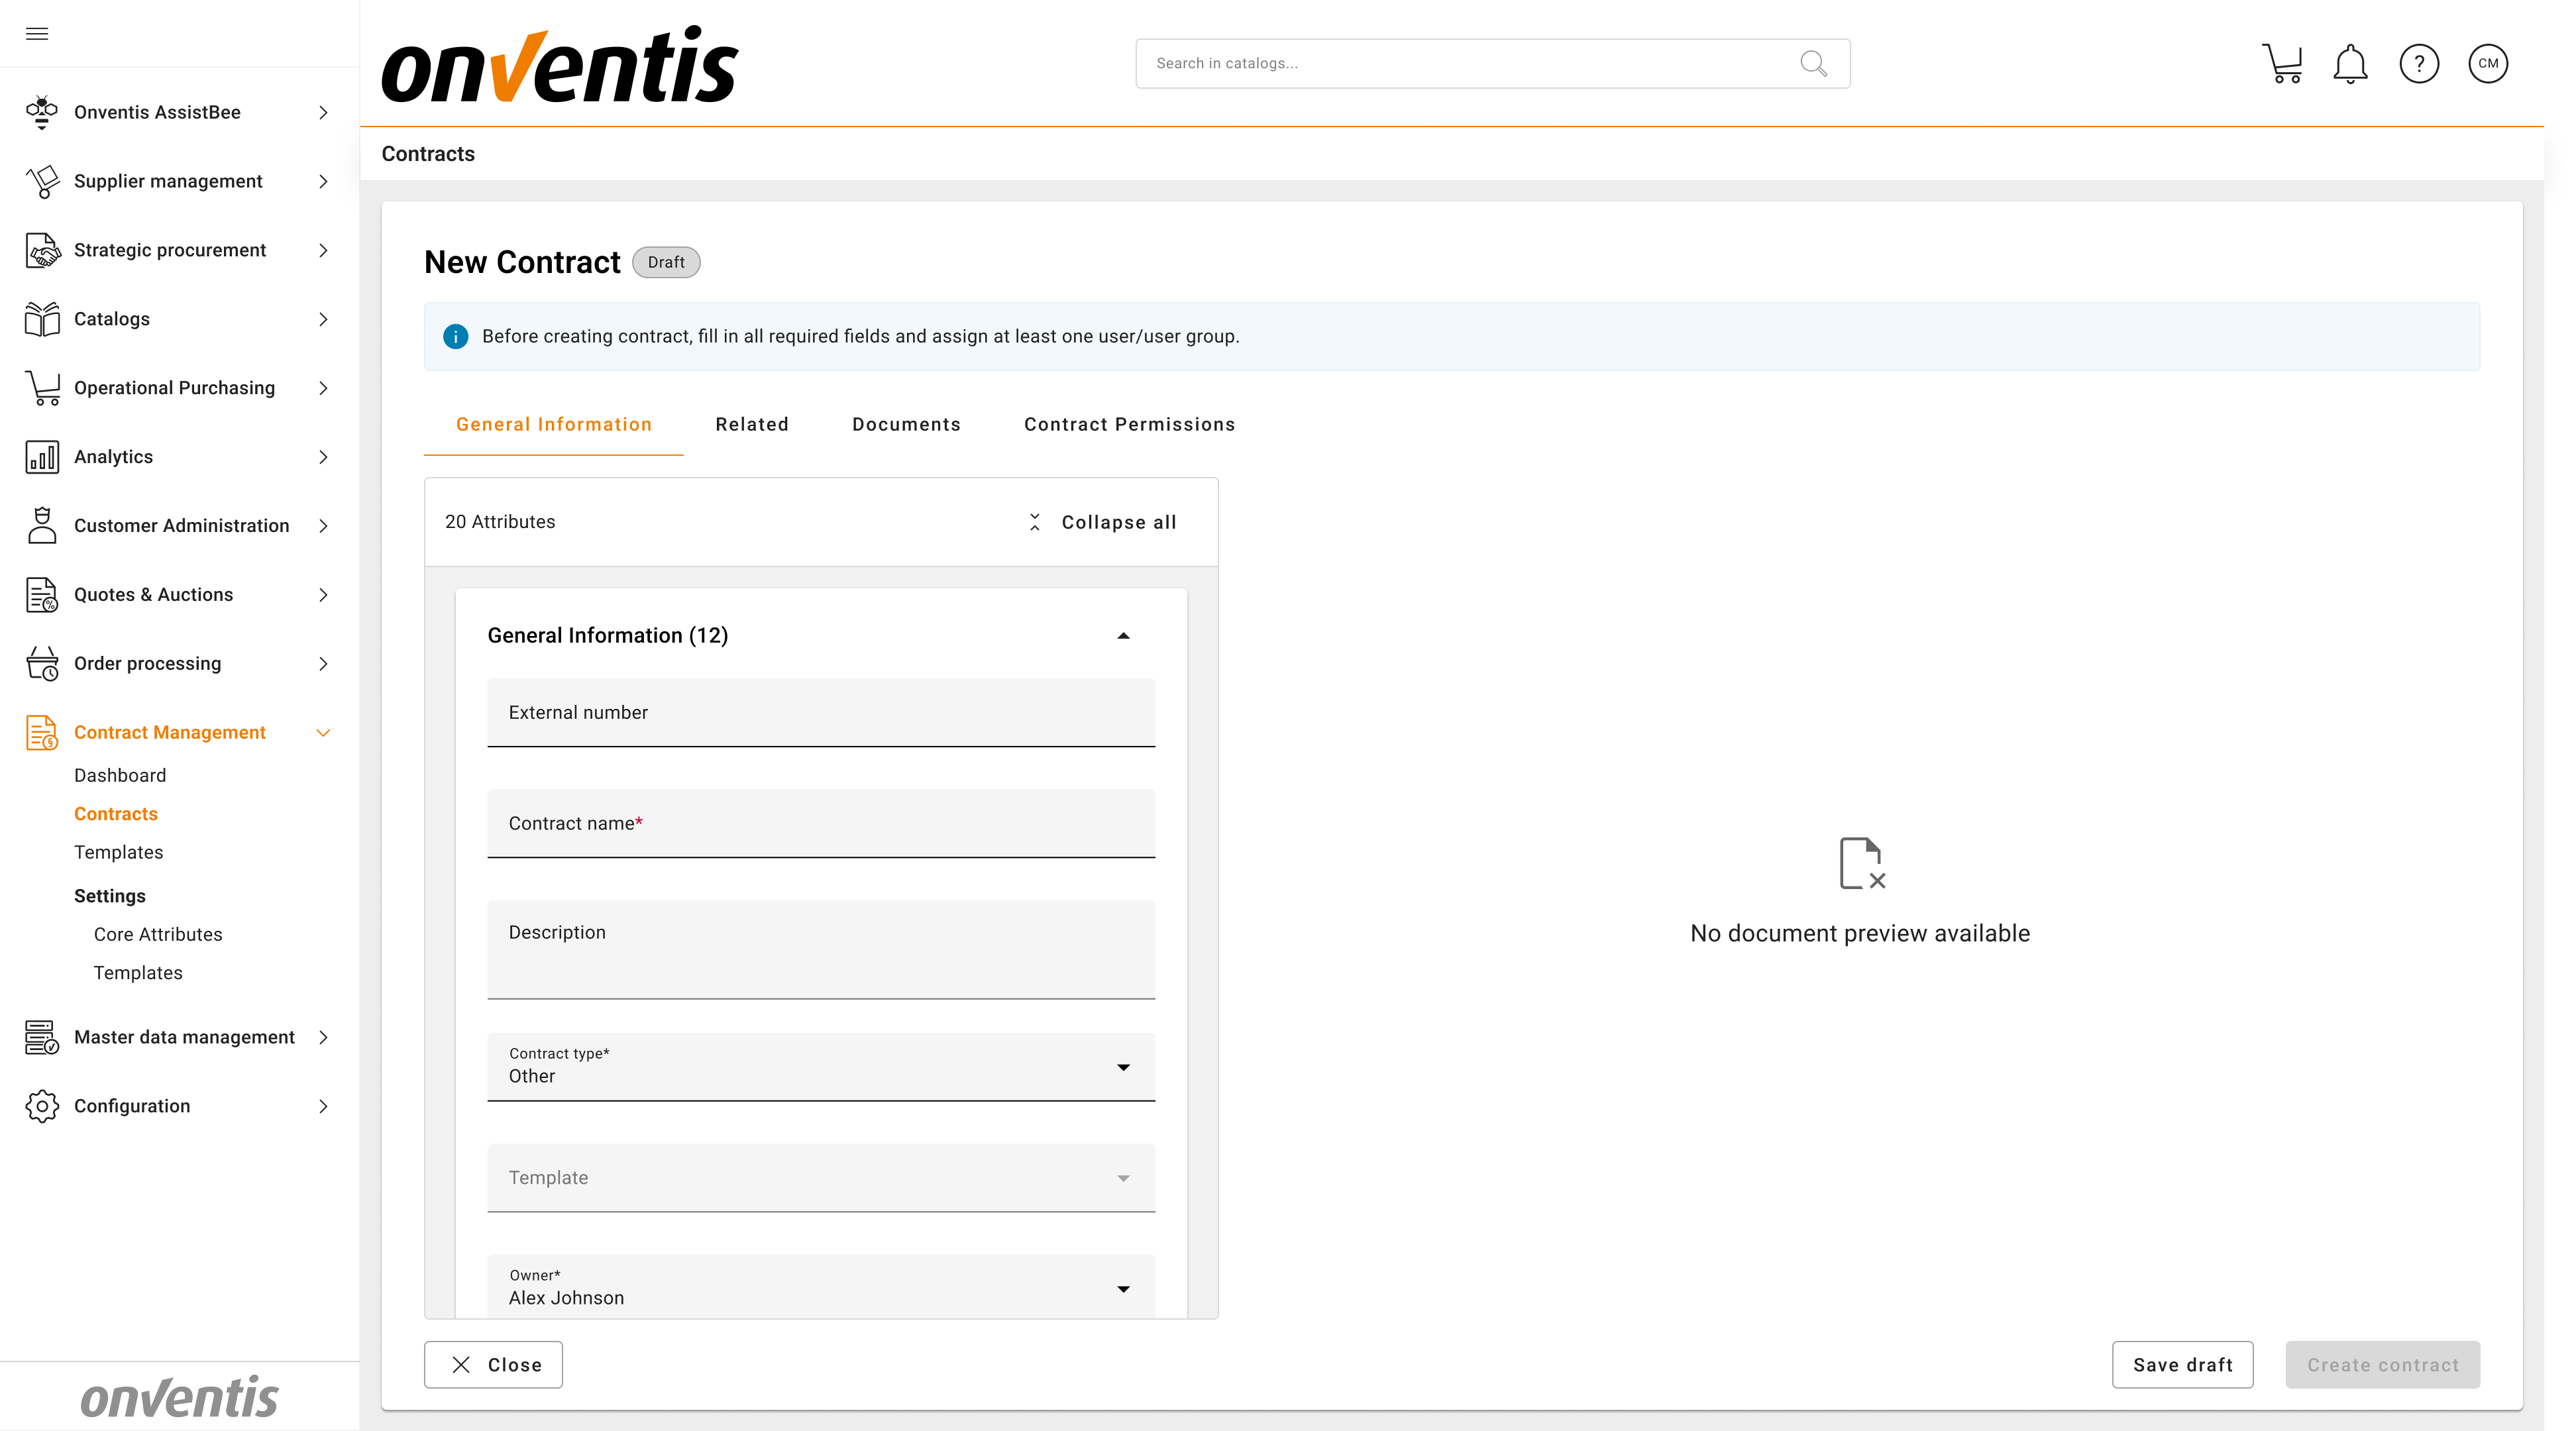Click into the Contract name field
This screenshot has height=1431, width=2576.
pyautogui.click(x=820, y=824)
